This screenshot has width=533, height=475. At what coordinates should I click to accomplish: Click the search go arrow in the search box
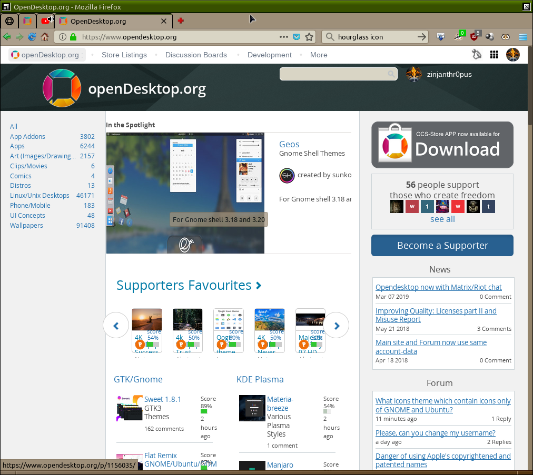pos(421,37)
